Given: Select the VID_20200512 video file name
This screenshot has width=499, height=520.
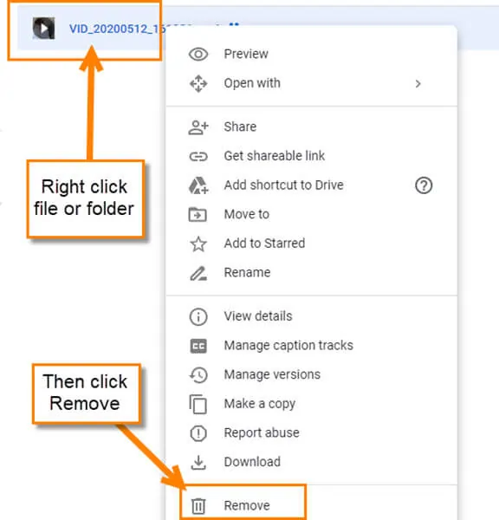Looking at the screenshot, I should pyautogui.click(x=117, y=29).
